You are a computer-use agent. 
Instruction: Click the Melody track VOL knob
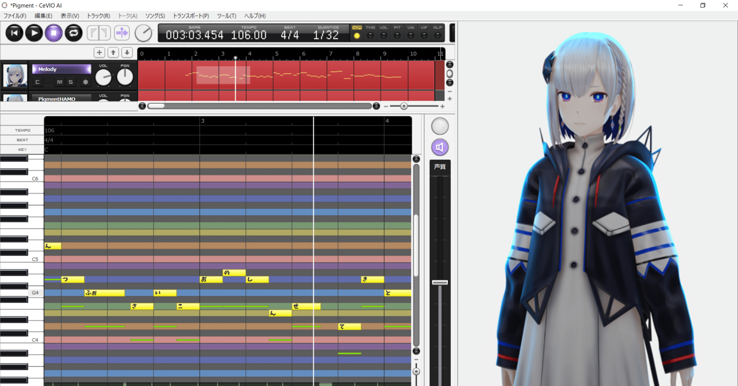[x=103, y=78]
